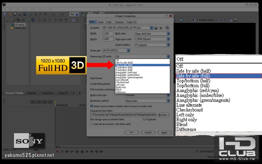Select the All Media tree item

[x=18, y=25]
